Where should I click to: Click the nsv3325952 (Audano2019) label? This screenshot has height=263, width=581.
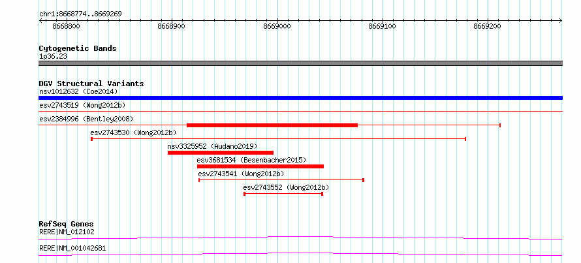click(212, 146)
